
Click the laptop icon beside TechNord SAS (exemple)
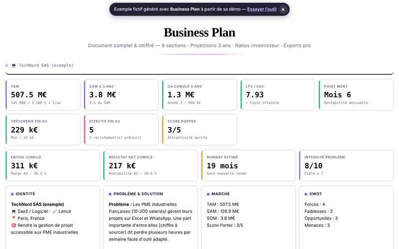pos(14,66)
